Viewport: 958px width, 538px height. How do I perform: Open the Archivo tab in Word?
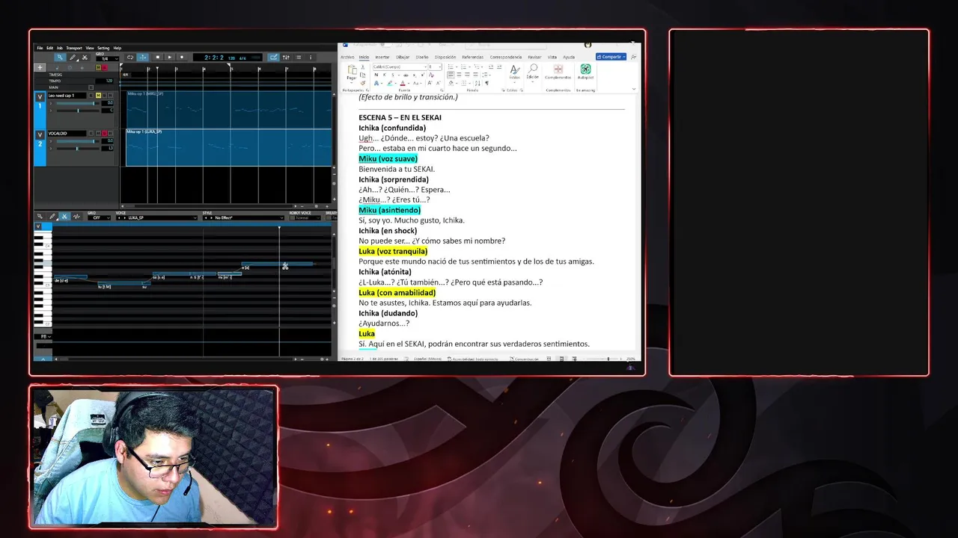347,57
